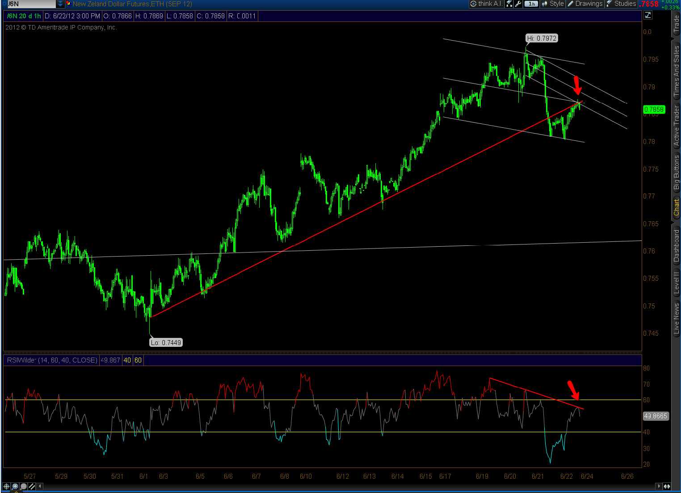Screen dimensions: 681x493
Task: Open the Drawings menu
Action: point(585,4)
